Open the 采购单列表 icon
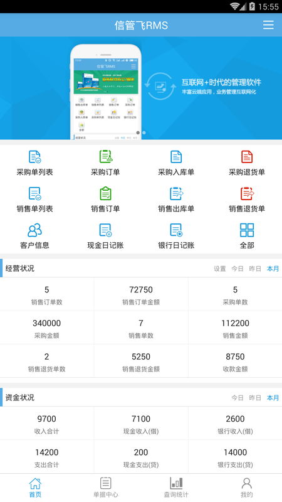Screen dimensions: 282x502 click(34, 157)
